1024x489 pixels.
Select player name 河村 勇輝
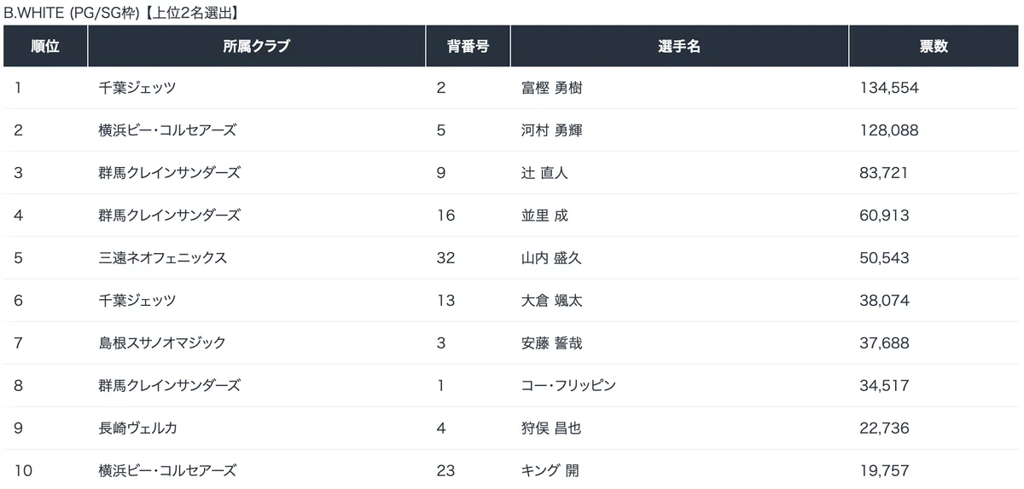[551, 130]
